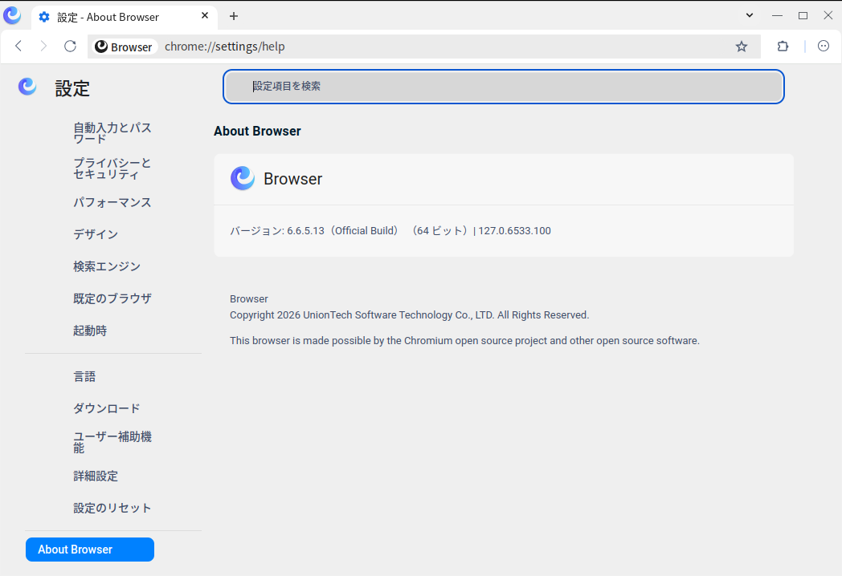The image size is (842, 576).
Task: Click the forward navigation arrow
Action: (x=43, y=46)
